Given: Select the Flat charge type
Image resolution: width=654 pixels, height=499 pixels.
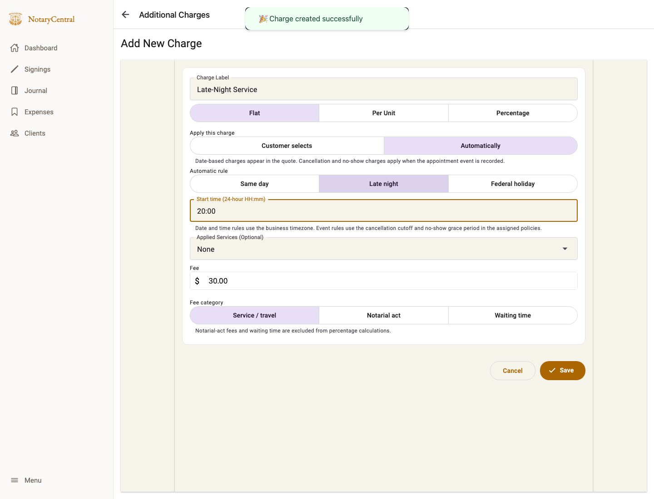Looking at the screenshot, I should [254, 113].
